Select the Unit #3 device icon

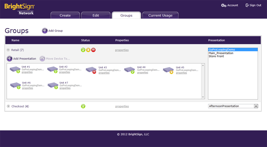[91, 70]
